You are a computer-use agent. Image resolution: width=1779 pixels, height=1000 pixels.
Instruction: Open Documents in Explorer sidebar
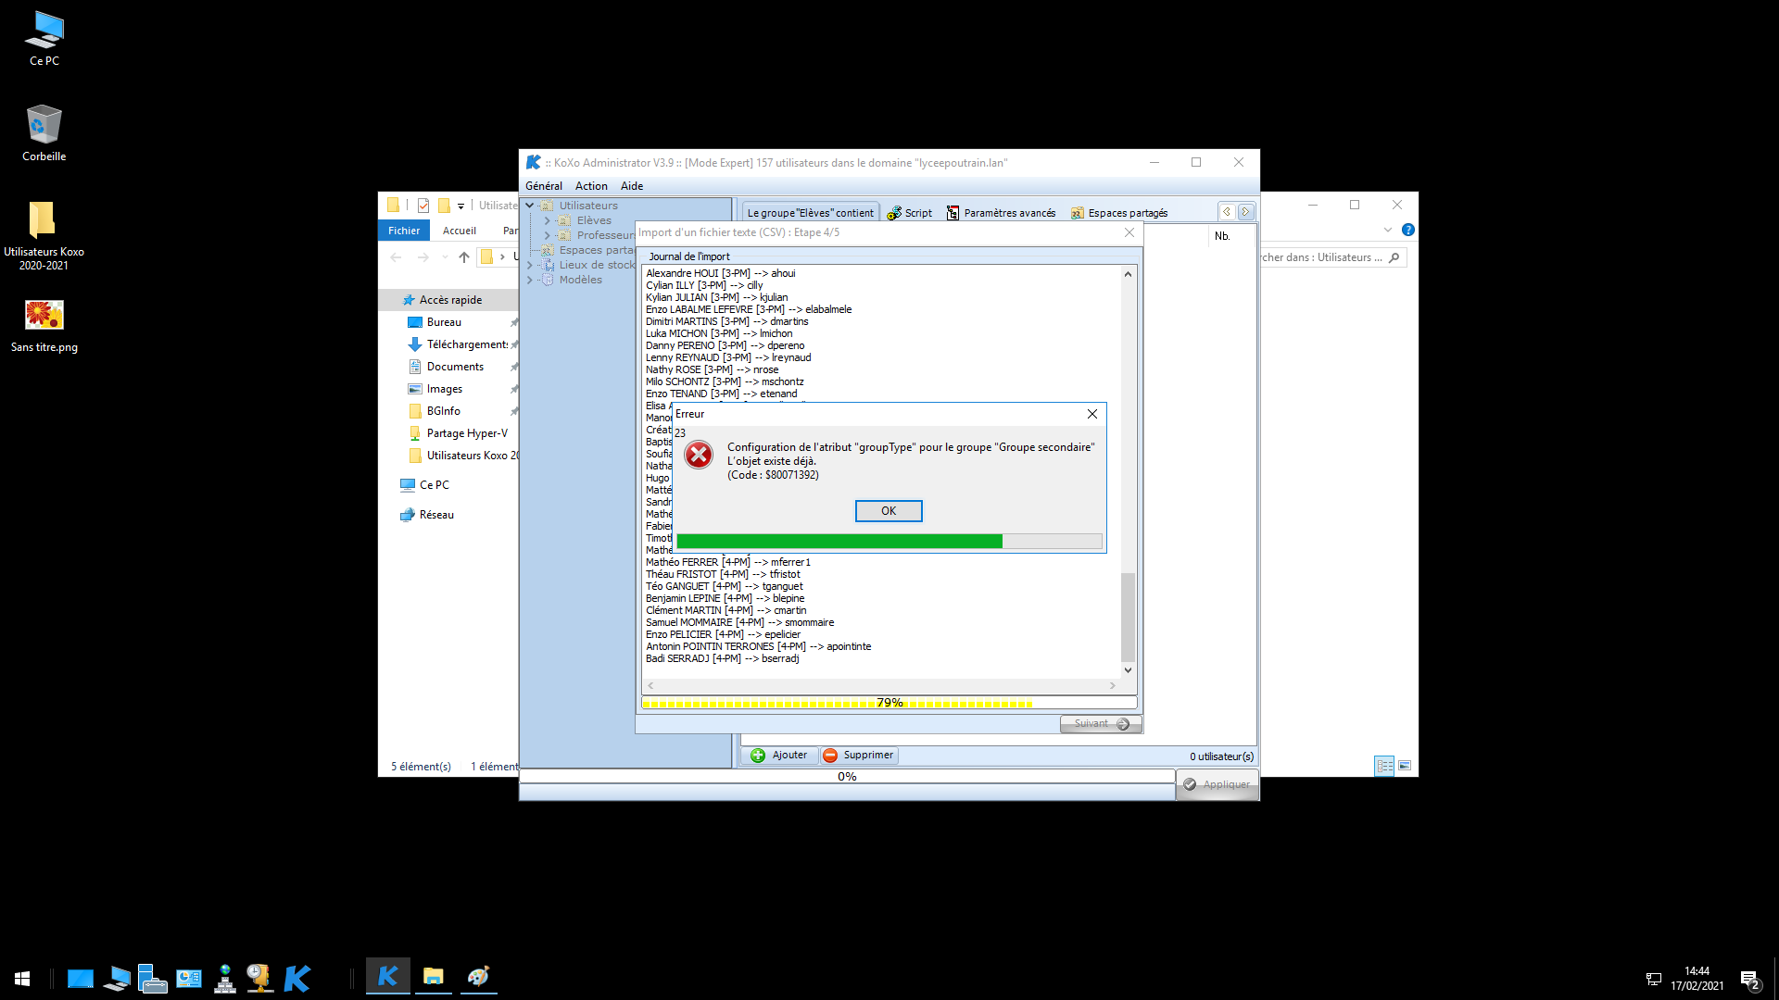pos(455,367)
